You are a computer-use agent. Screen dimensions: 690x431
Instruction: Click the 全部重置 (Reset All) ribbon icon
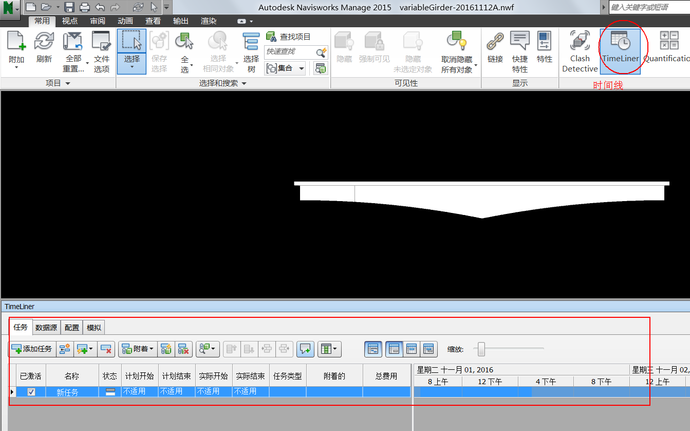click(x=73, y=41)
